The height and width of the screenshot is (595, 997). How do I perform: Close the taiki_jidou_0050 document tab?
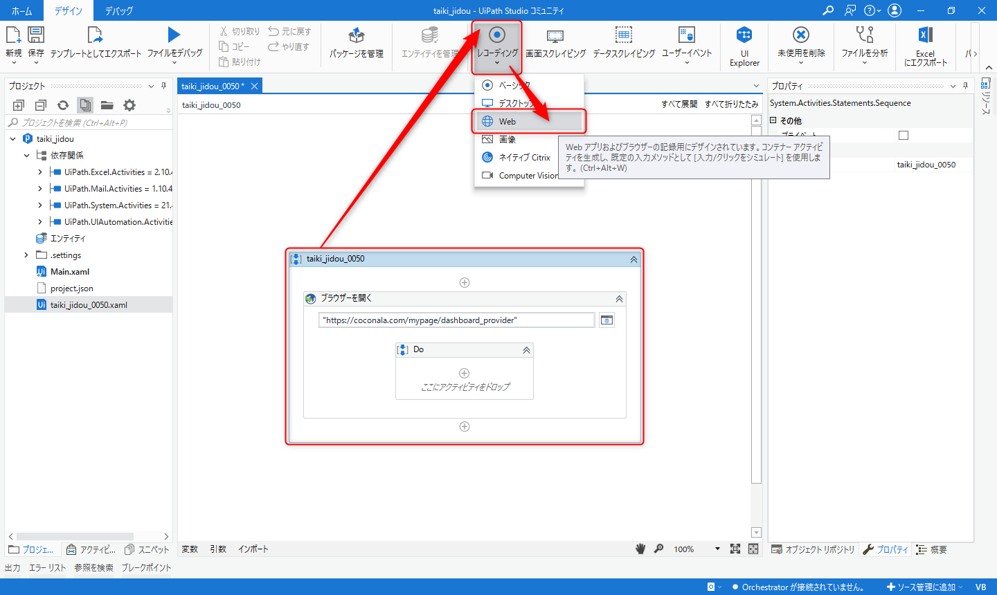pyautogui.click(x=254, y=86)
